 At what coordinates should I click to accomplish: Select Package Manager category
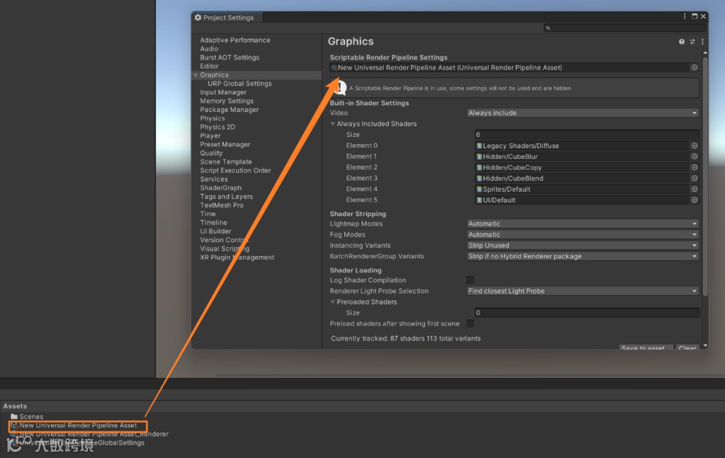[229, 110]
